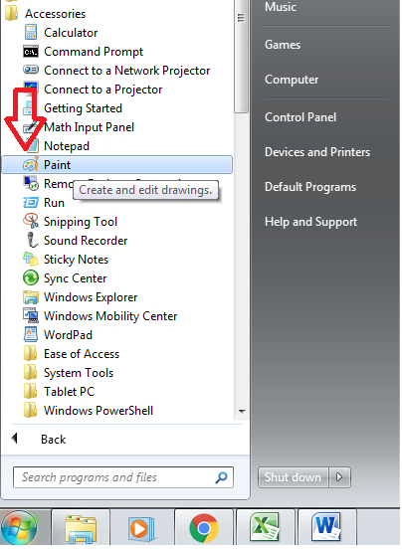Open Excel from the taskbar
This screenshot has height=549, width=402.
click(265, 527)
